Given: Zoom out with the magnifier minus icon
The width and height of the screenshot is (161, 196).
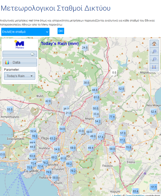Looking at the screenshot, I should (x=154, y=59).
